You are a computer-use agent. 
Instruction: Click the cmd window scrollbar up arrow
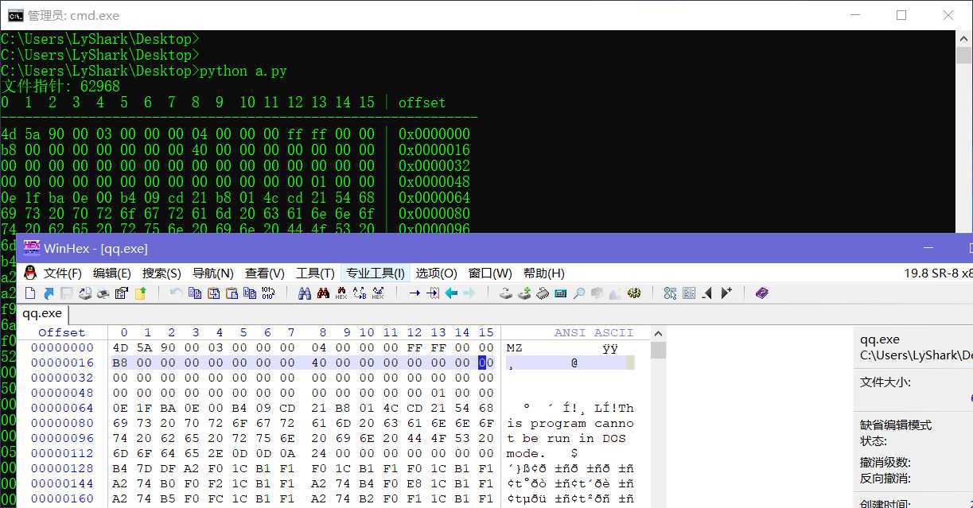point(964,38)
